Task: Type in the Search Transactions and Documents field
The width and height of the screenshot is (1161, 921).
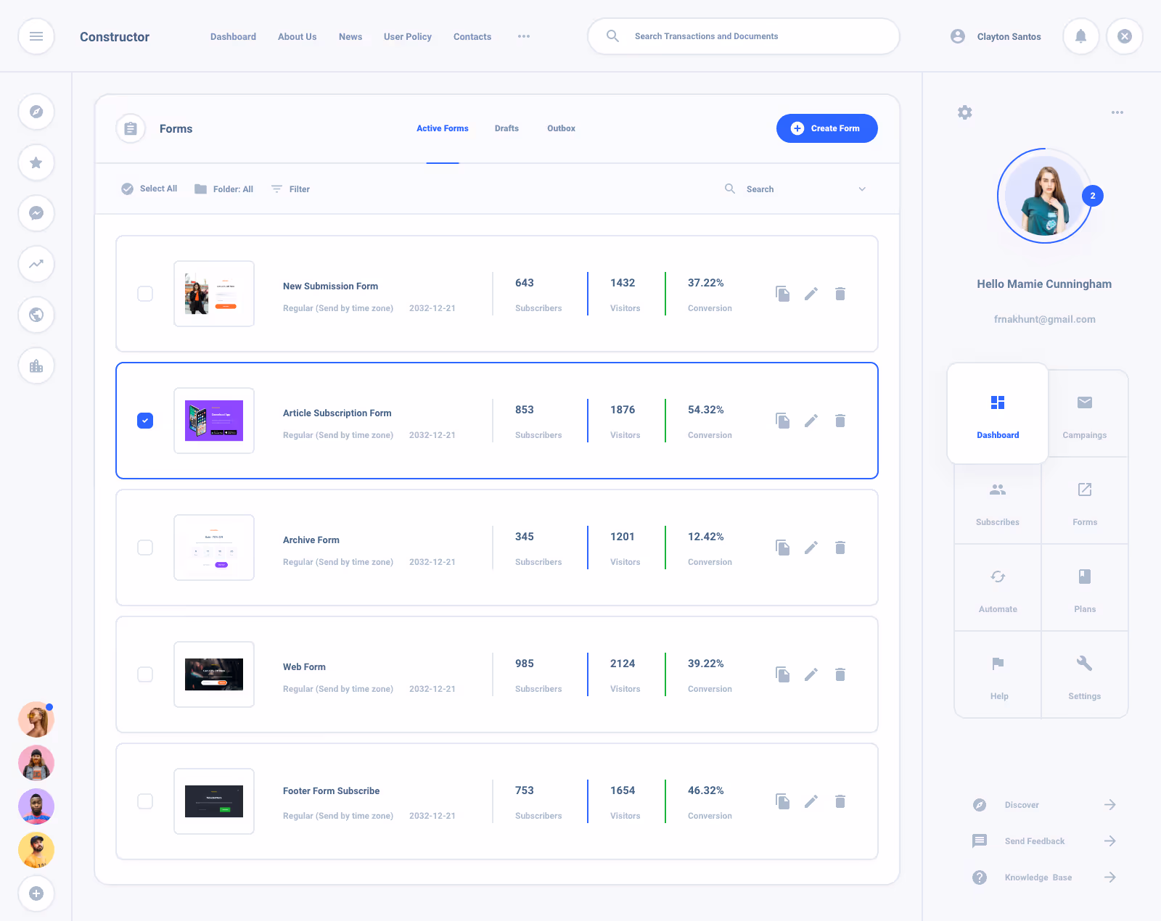Action: tap(743, 36)
